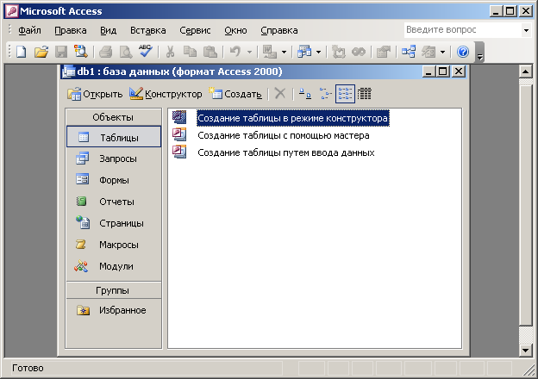The image size is (538, 379).
Task: Click the Создать button
Action: pos(235,94)
